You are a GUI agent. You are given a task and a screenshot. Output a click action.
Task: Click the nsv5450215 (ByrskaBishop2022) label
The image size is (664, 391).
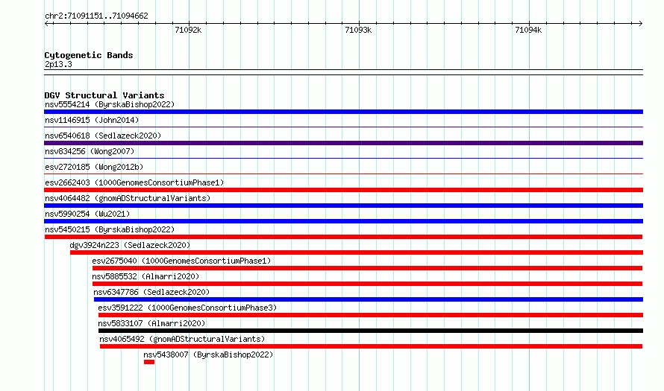click(x=110, y=229)
